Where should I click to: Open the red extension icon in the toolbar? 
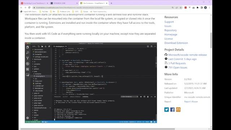[x=186, y=8]
